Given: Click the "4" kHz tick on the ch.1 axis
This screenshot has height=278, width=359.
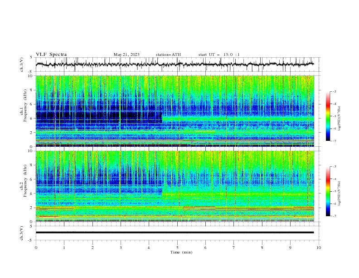Looking at the screenshot, I should click(x=32, y=119).
